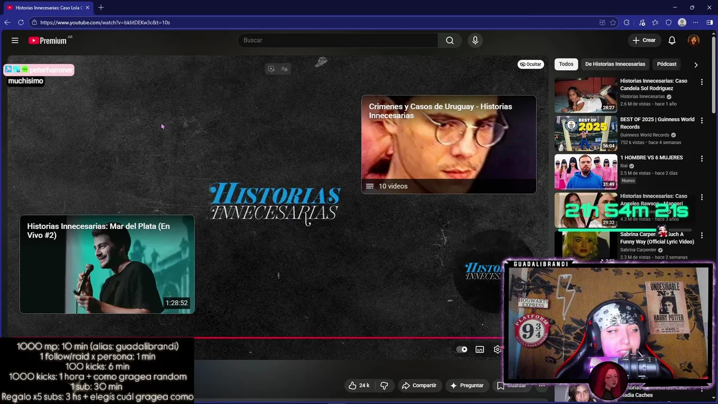Image resolution: width=718 pixels, height=404 pixels.
Task: Turn on subtitles in the player
Action: tap(480, 349)
